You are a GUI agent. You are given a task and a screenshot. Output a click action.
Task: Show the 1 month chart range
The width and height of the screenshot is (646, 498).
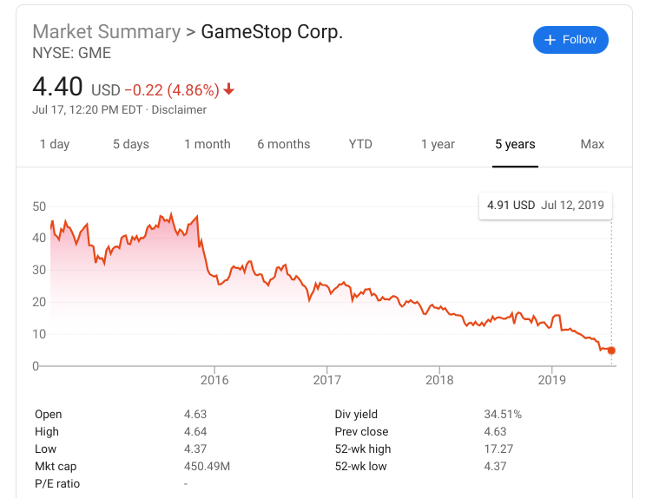coord(208,144)
